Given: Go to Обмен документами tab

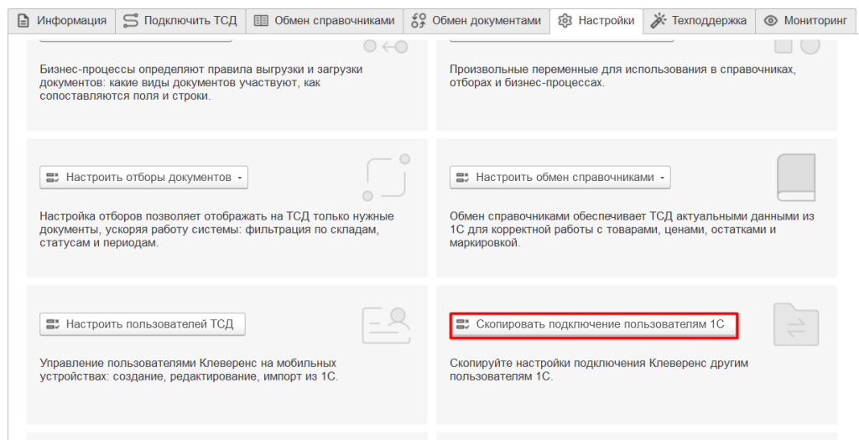Looking at the screenshot, I should pyautogui.click(x=476, y=21).
